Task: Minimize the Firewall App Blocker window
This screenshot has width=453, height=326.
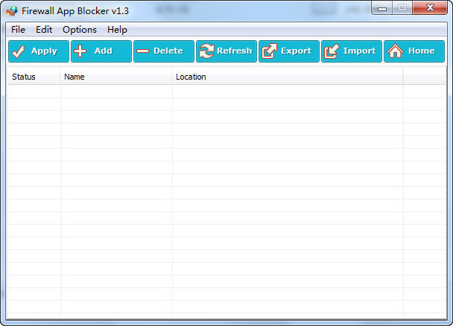Action: (x=382, y=8)
